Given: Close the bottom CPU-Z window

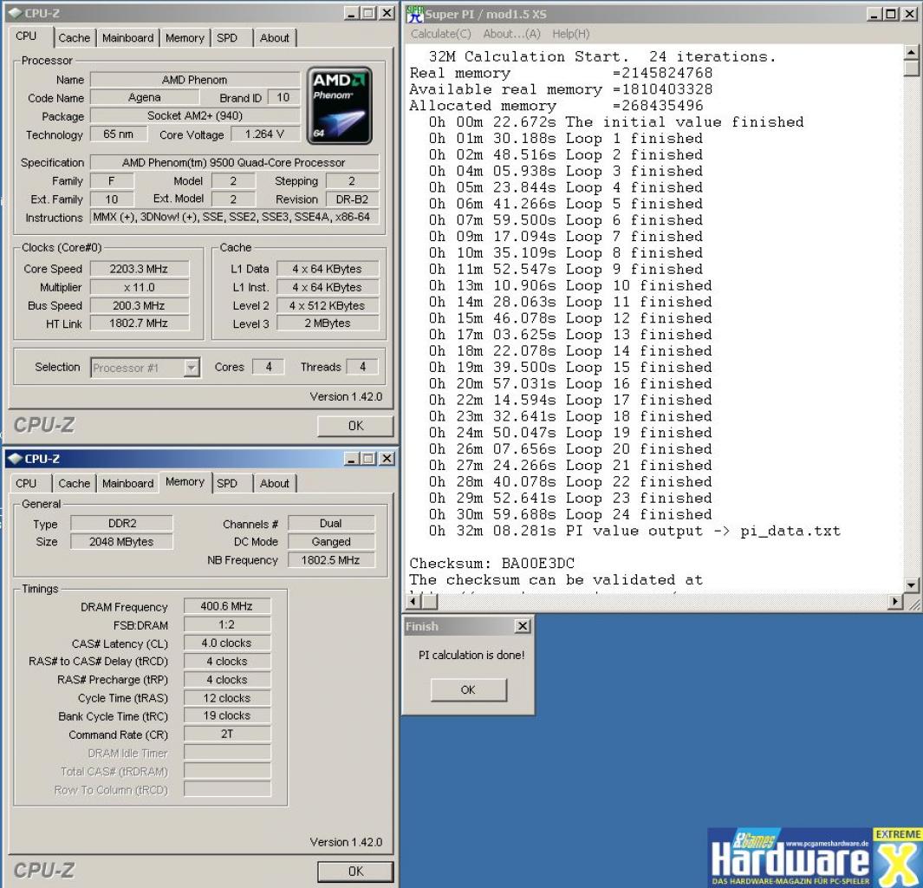Looking at the screenshot, I should 387,459.
